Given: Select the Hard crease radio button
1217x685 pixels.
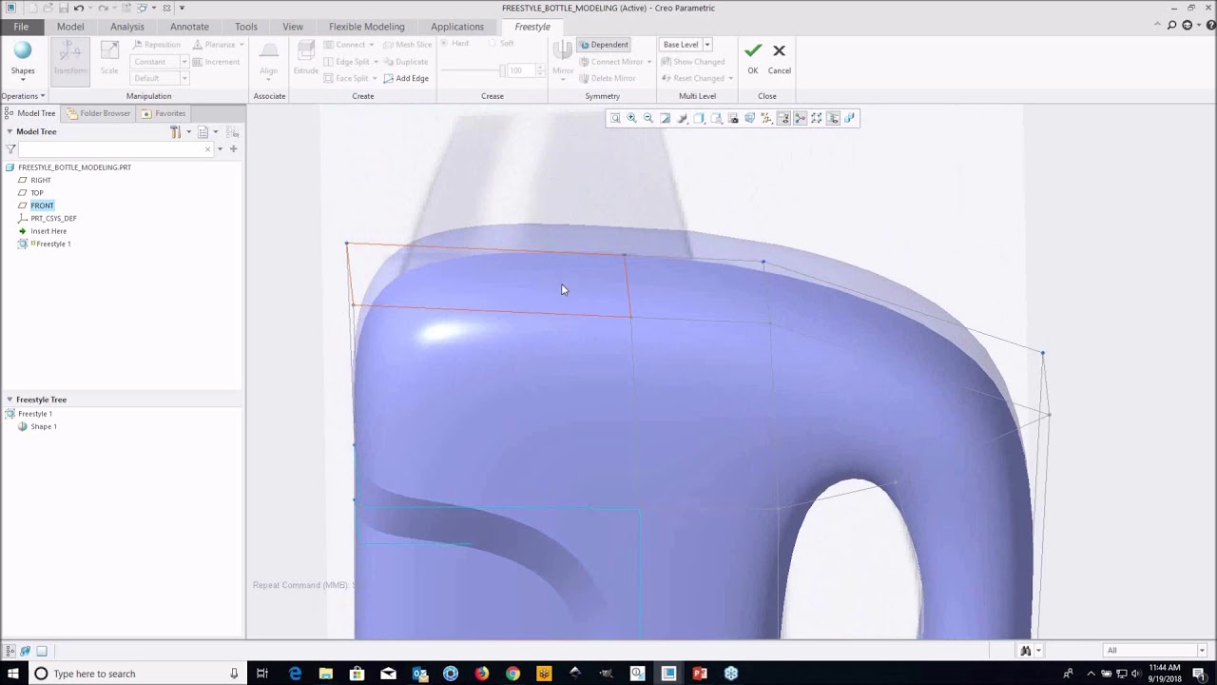Looking at the screenshot, I should pyautogui.click(x=454, y=44).
